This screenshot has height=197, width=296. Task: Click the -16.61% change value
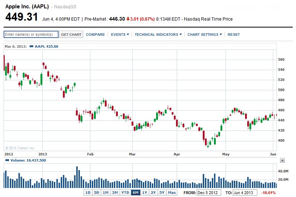268,193
